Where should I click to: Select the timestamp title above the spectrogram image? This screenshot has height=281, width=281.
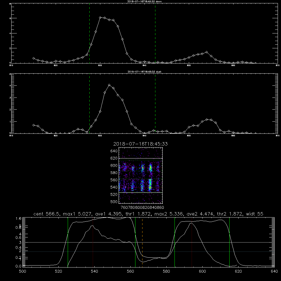tap(140, 144)
